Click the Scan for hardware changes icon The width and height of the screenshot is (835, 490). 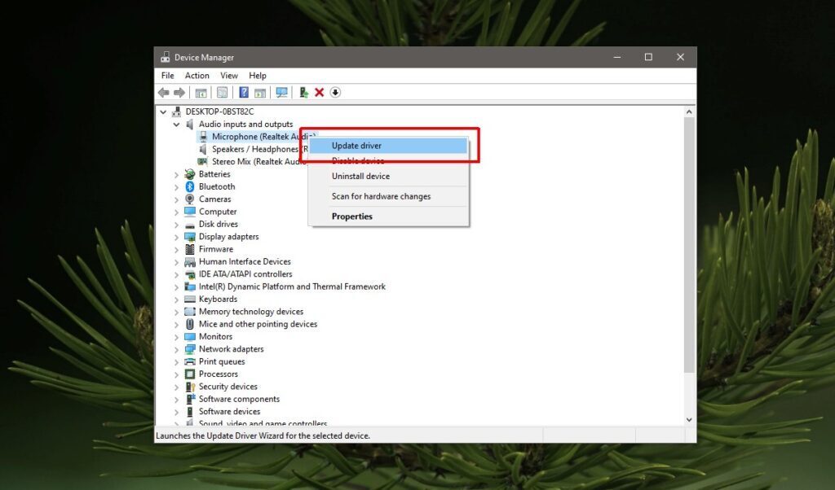click(281, 92)
